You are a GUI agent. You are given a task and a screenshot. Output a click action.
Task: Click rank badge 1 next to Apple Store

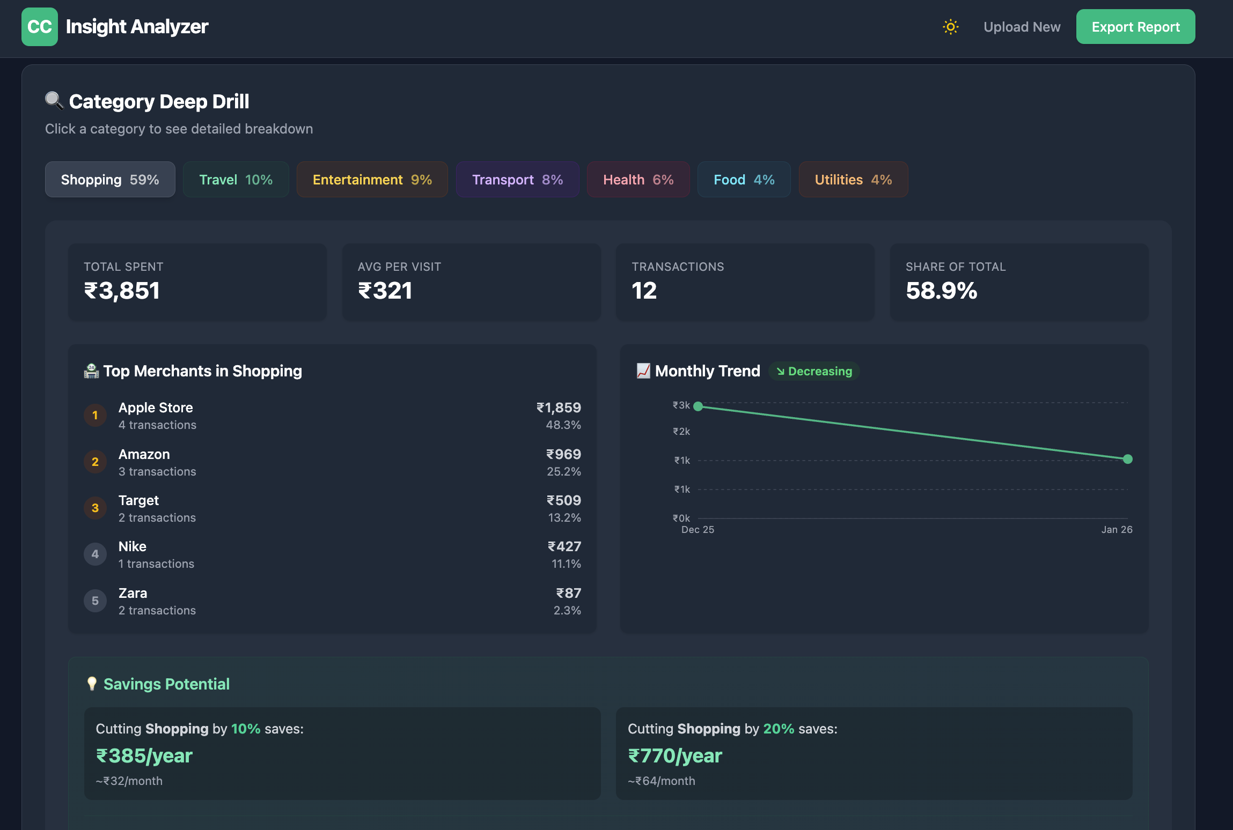click(95, 415)
